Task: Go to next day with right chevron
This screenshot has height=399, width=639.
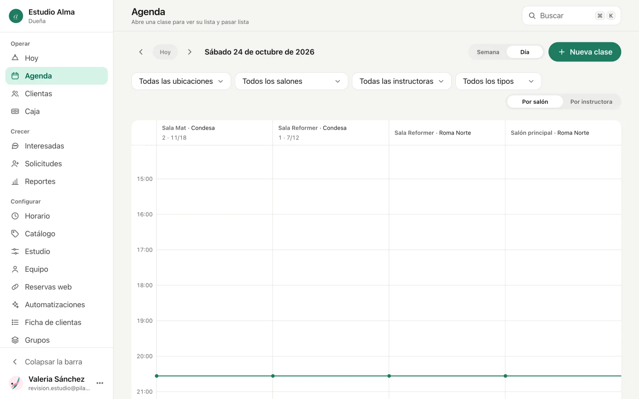Action: (190, 52)
